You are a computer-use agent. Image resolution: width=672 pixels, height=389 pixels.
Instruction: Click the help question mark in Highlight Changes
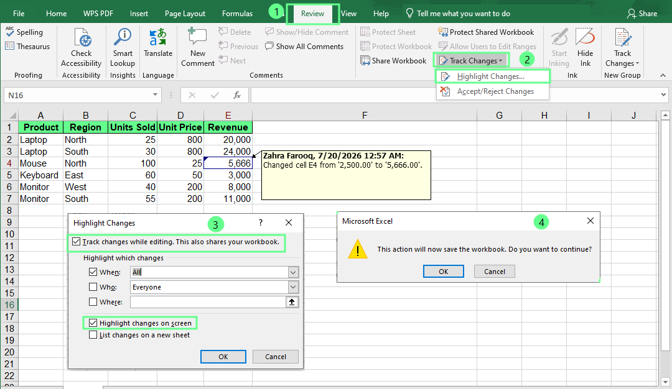click(261, 222)
